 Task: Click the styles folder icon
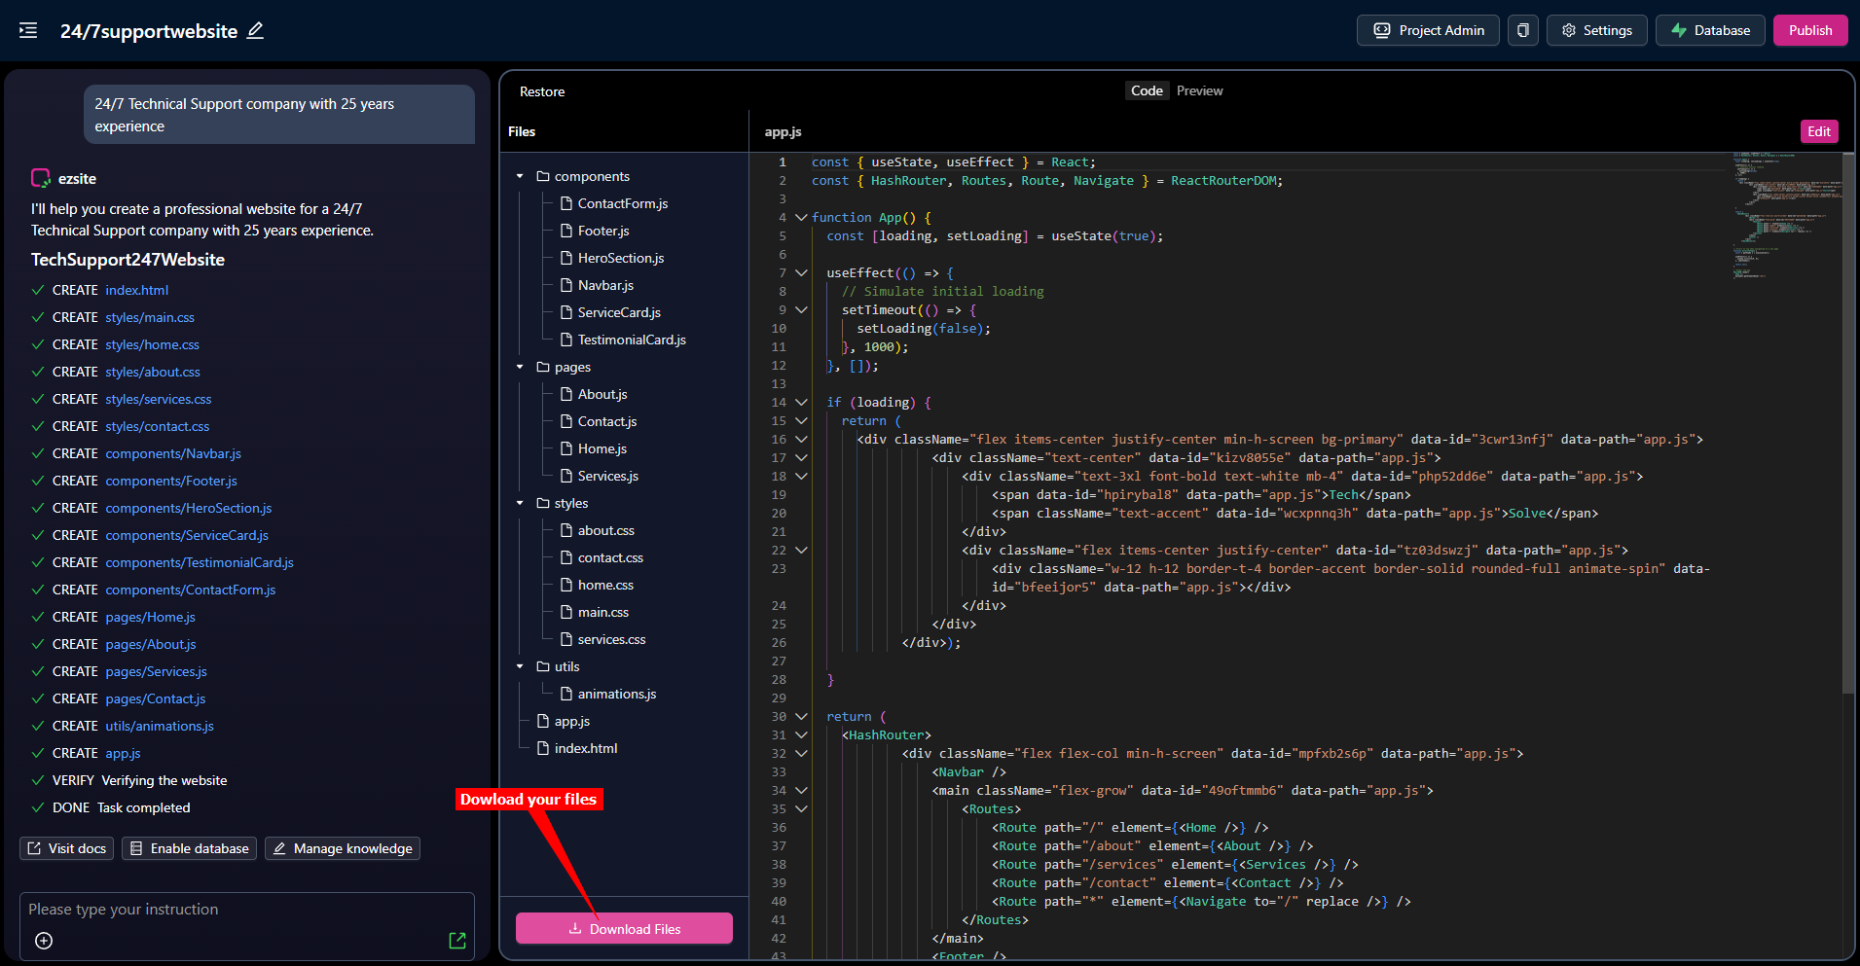point(543,503)
